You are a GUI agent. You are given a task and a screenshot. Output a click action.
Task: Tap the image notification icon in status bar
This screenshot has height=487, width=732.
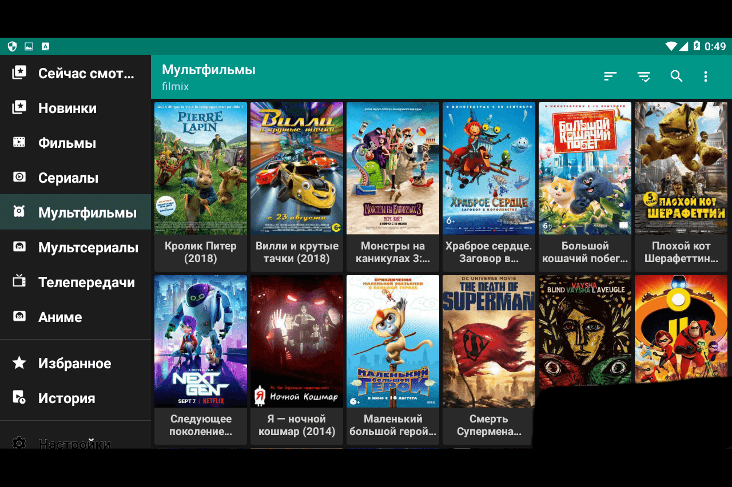click(x=29, y=46)
